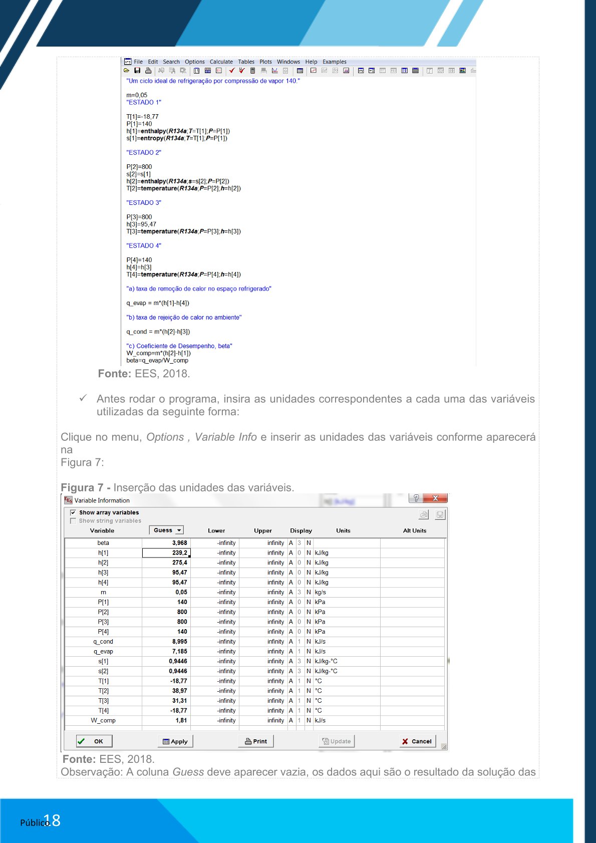Click the T[2] guess value 38,97
The image size is (596, 843).
166,691
